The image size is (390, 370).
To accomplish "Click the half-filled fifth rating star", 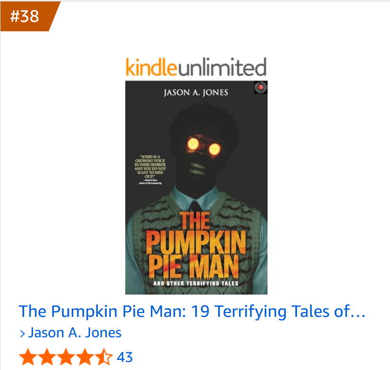I will (x=104, y=357).
